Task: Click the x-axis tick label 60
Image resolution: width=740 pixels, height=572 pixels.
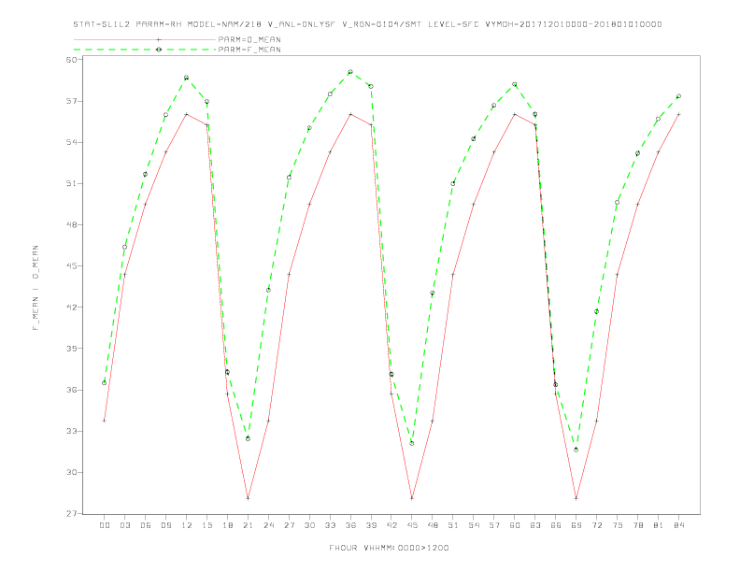Action: click(x=515, y=525)
